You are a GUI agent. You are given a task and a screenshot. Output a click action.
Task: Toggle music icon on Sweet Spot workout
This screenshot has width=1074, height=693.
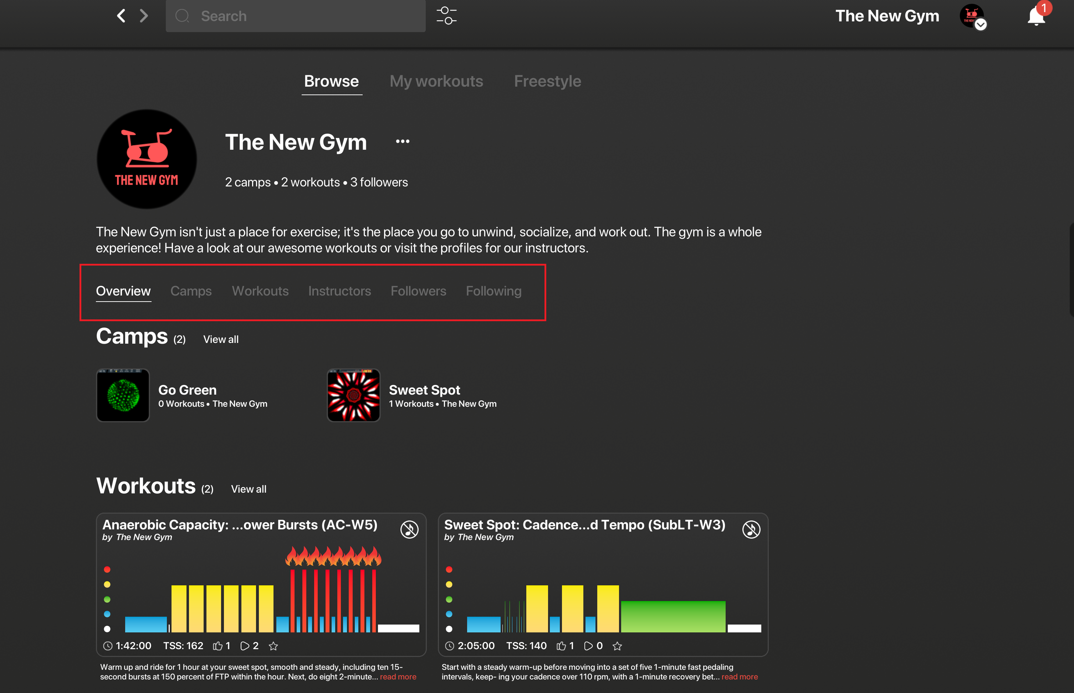point(751,529)
